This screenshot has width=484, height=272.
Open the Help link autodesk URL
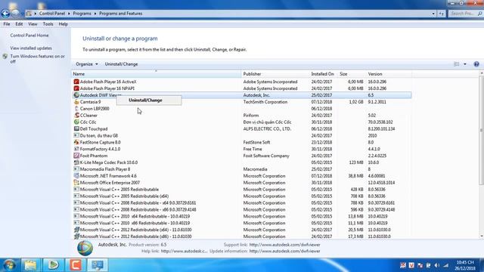click(185, 251)
